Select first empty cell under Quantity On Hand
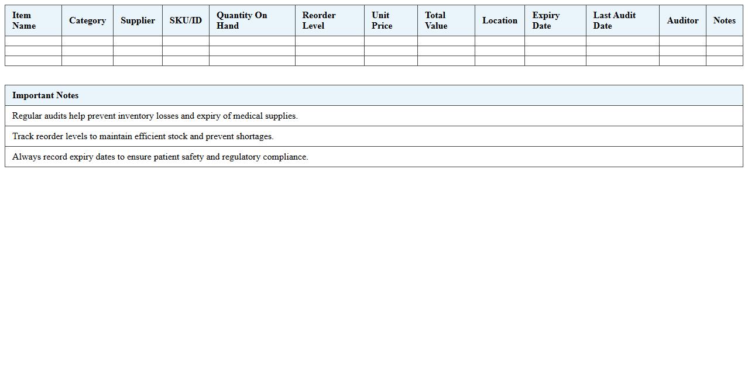748x380 pixels. tap(252, 41)
